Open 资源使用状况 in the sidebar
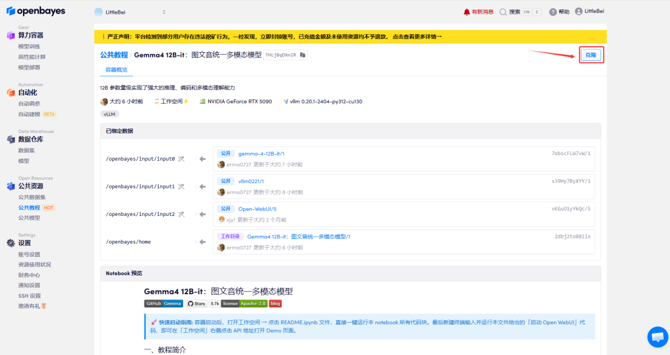The height and width of the screenshot is (355, 670). point(34,265)
